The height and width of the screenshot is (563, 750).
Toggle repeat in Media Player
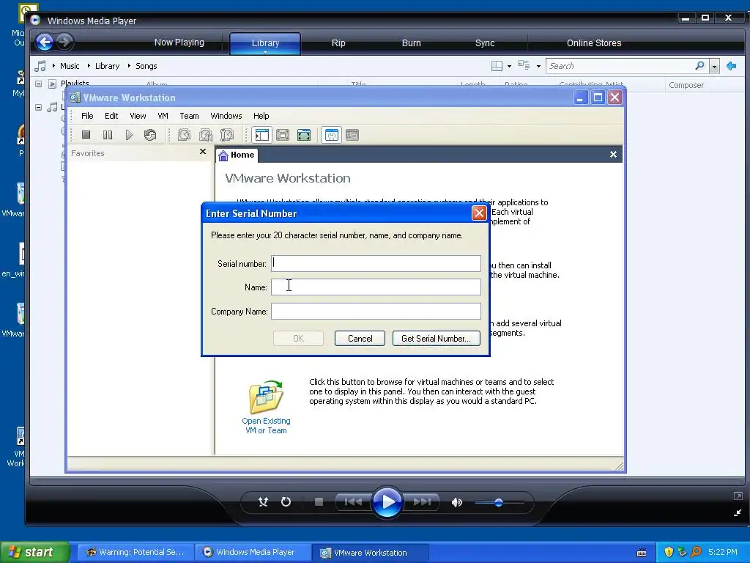286,501
